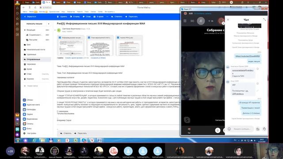283x159 pixels.
Task: Delete the email with Удалить toolbar button
Action: coord(62,17)
